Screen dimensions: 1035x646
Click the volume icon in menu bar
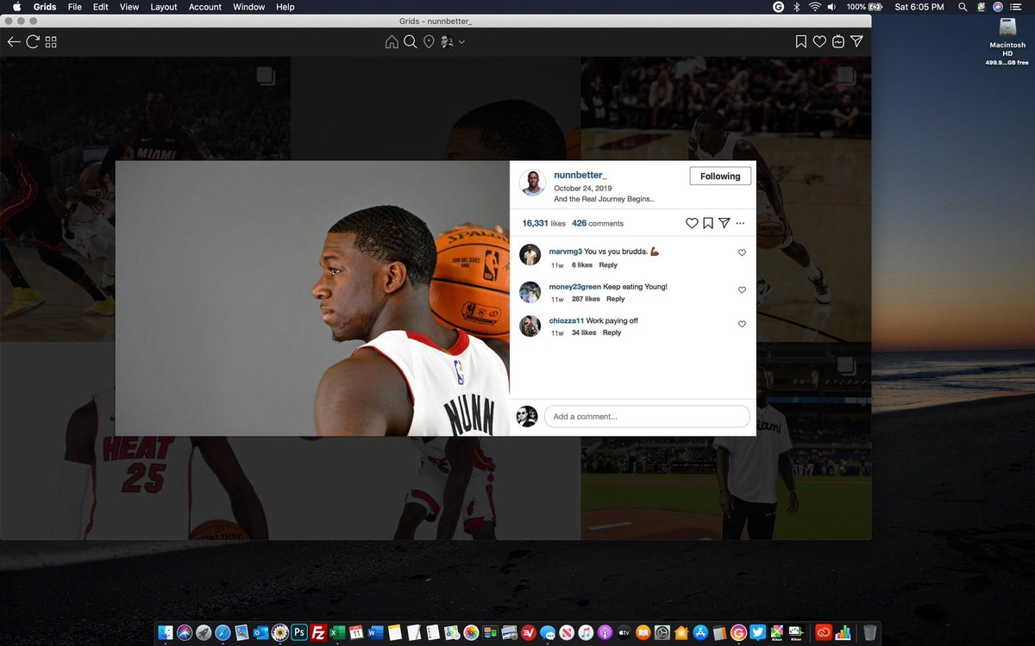832,7
